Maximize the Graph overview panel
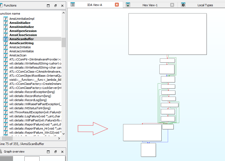 [x=48, y=152]
